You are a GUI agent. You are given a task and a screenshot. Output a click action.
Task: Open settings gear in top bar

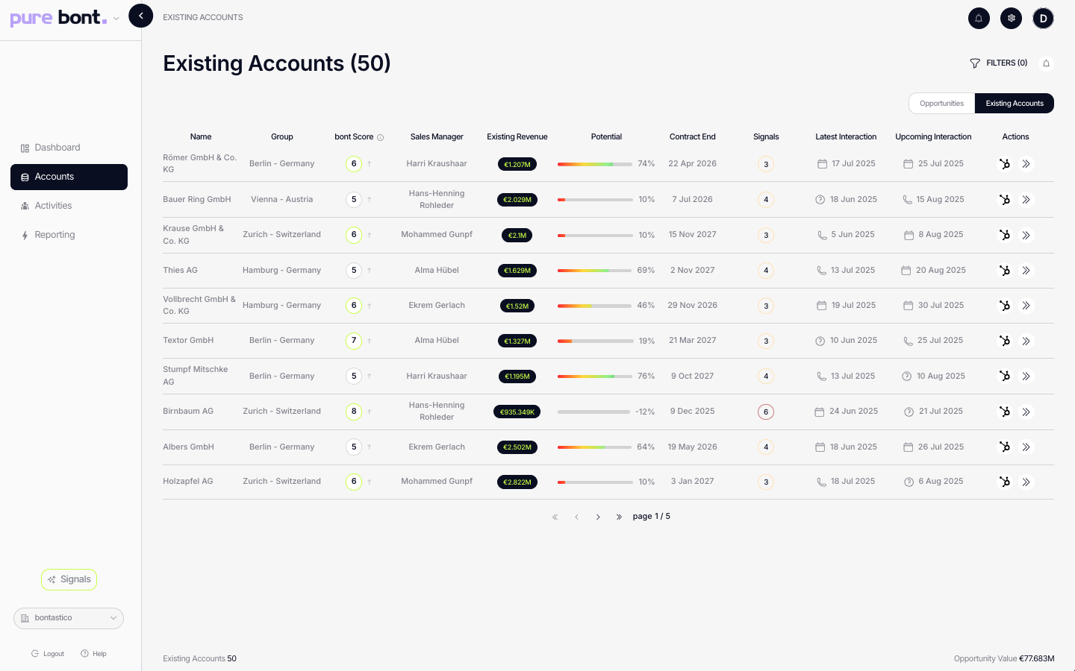click(x=1011, y=18)
